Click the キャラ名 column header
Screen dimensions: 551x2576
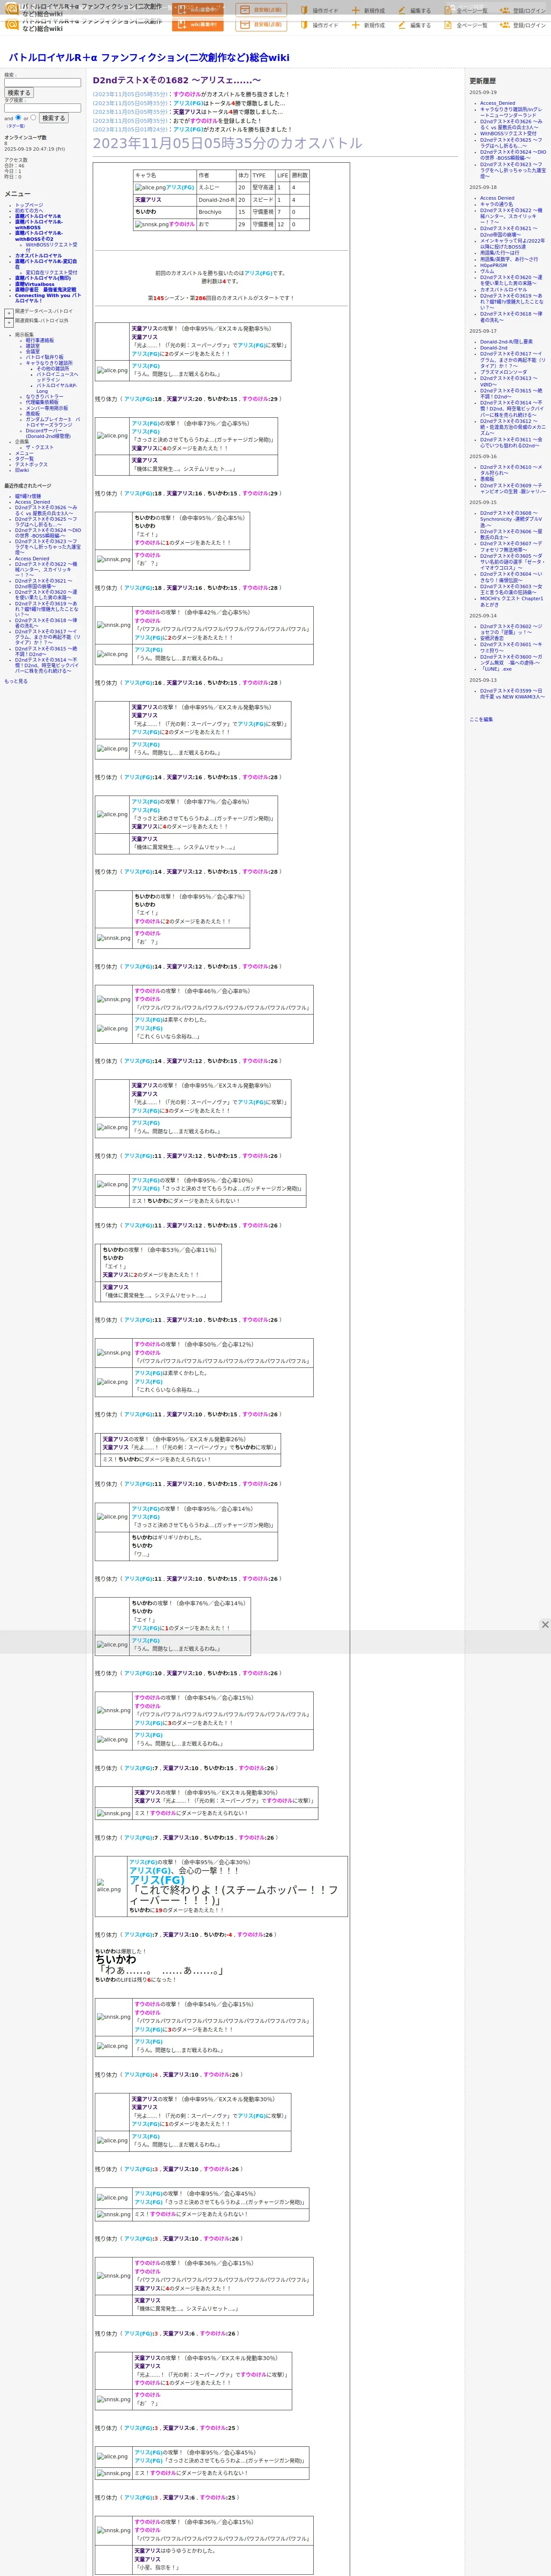(165, 175)
